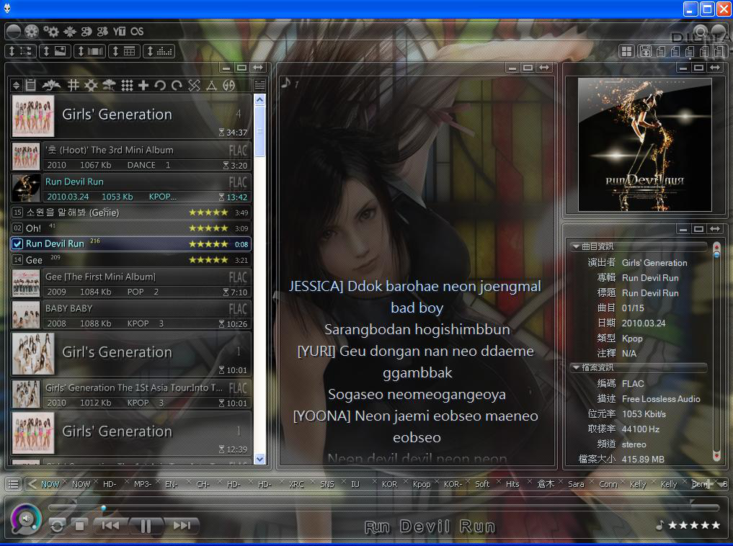Click the playlist vertical scrollbar thumb

[260, 131]
